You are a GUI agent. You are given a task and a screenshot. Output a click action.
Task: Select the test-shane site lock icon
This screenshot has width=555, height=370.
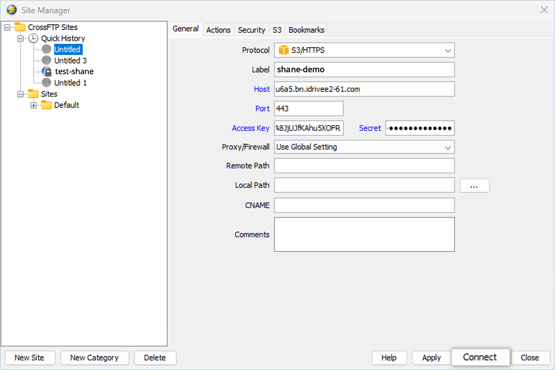pos(46,72)
